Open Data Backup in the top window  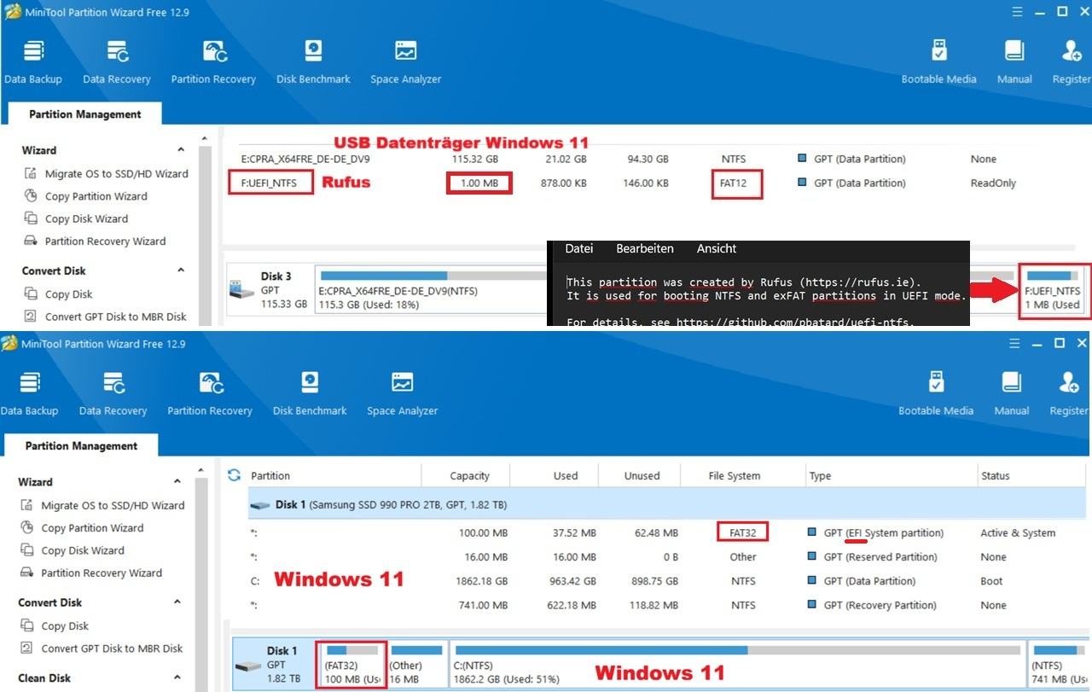(x=33, y=61)
